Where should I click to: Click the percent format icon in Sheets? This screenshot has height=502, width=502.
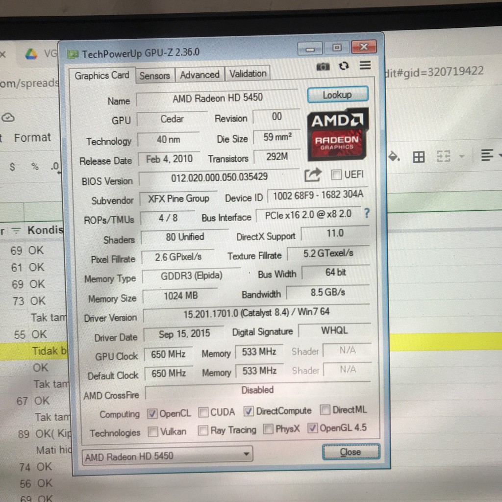(x=35, y=166)
